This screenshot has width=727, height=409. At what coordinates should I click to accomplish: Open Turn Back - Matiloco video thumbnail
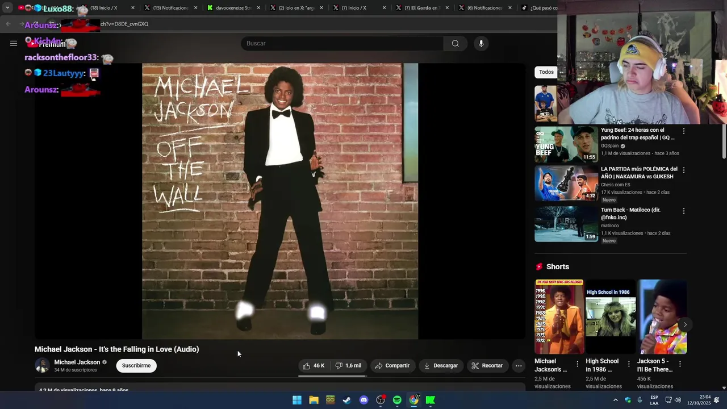(x=566, y=224)
